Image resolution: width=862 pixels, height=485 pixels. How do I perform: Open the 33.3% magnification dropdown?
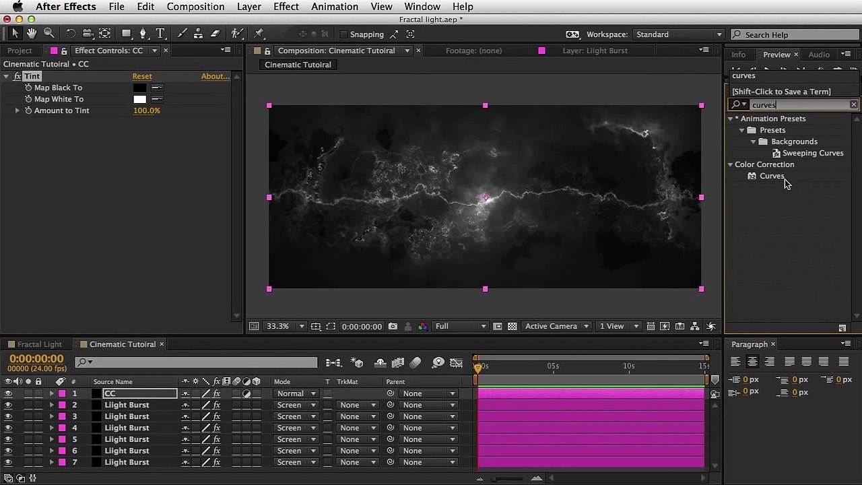pos(286,327)
